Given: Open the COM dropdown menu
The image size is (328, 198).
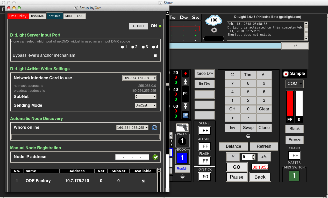Looking at the screenshot, I should pyautogui.click(x=294, y=84).
